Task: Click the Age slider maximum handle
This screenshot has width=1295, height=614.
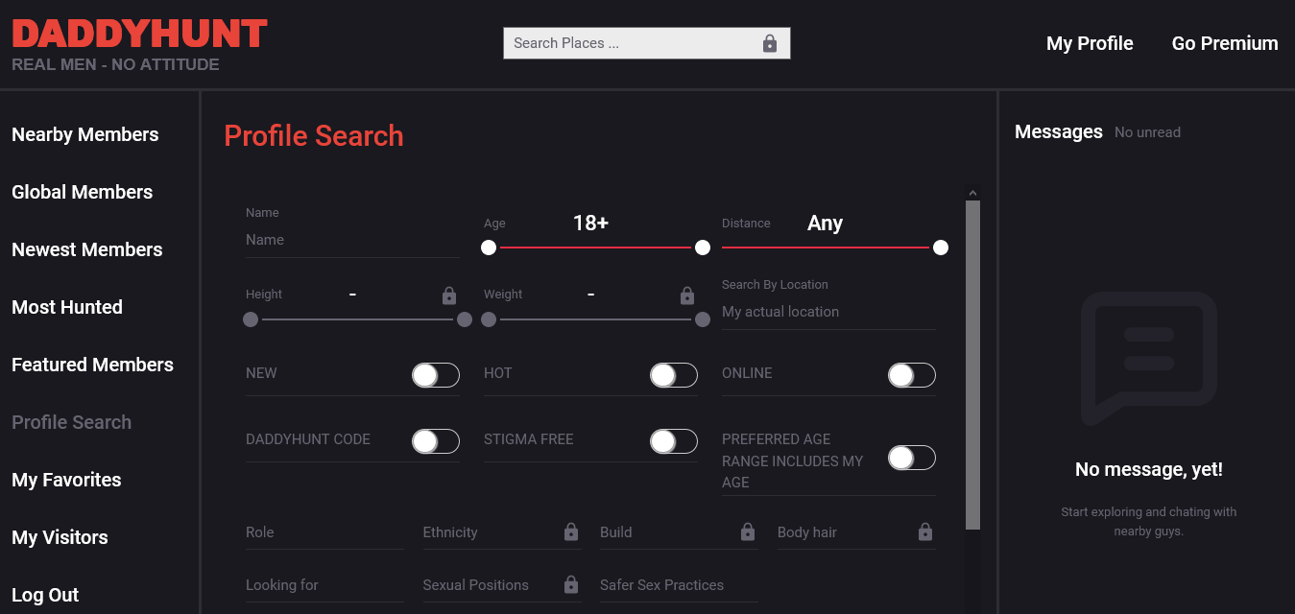Action: 703,248
